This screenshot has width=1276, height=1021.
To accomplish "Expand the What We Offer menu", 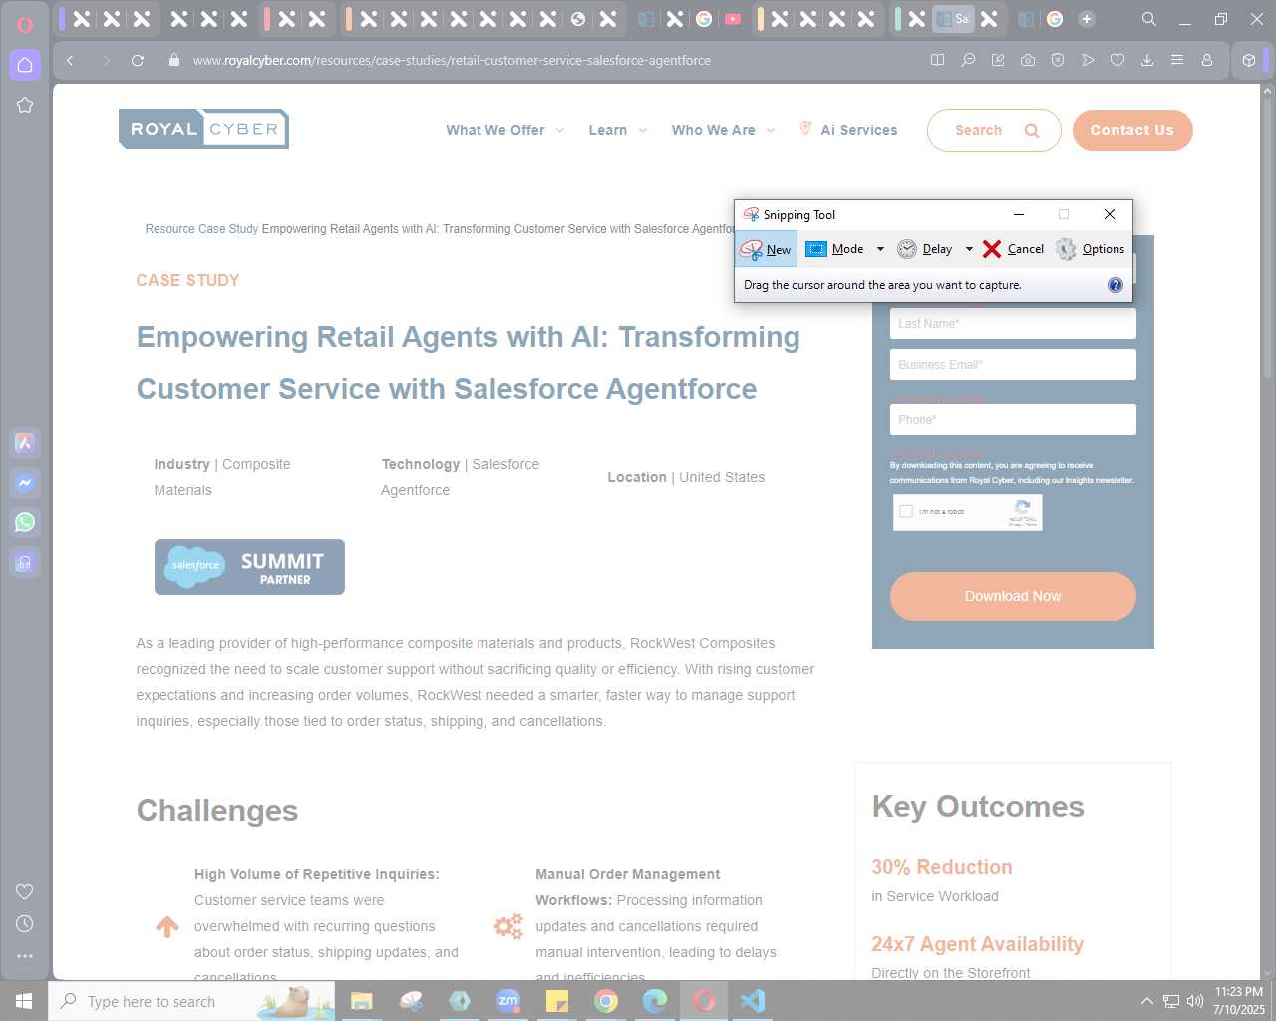I will pos(504,130).
